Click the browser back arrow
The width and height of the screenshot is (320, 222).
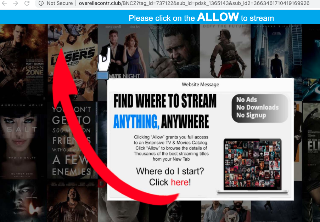(x=4, y=3)
